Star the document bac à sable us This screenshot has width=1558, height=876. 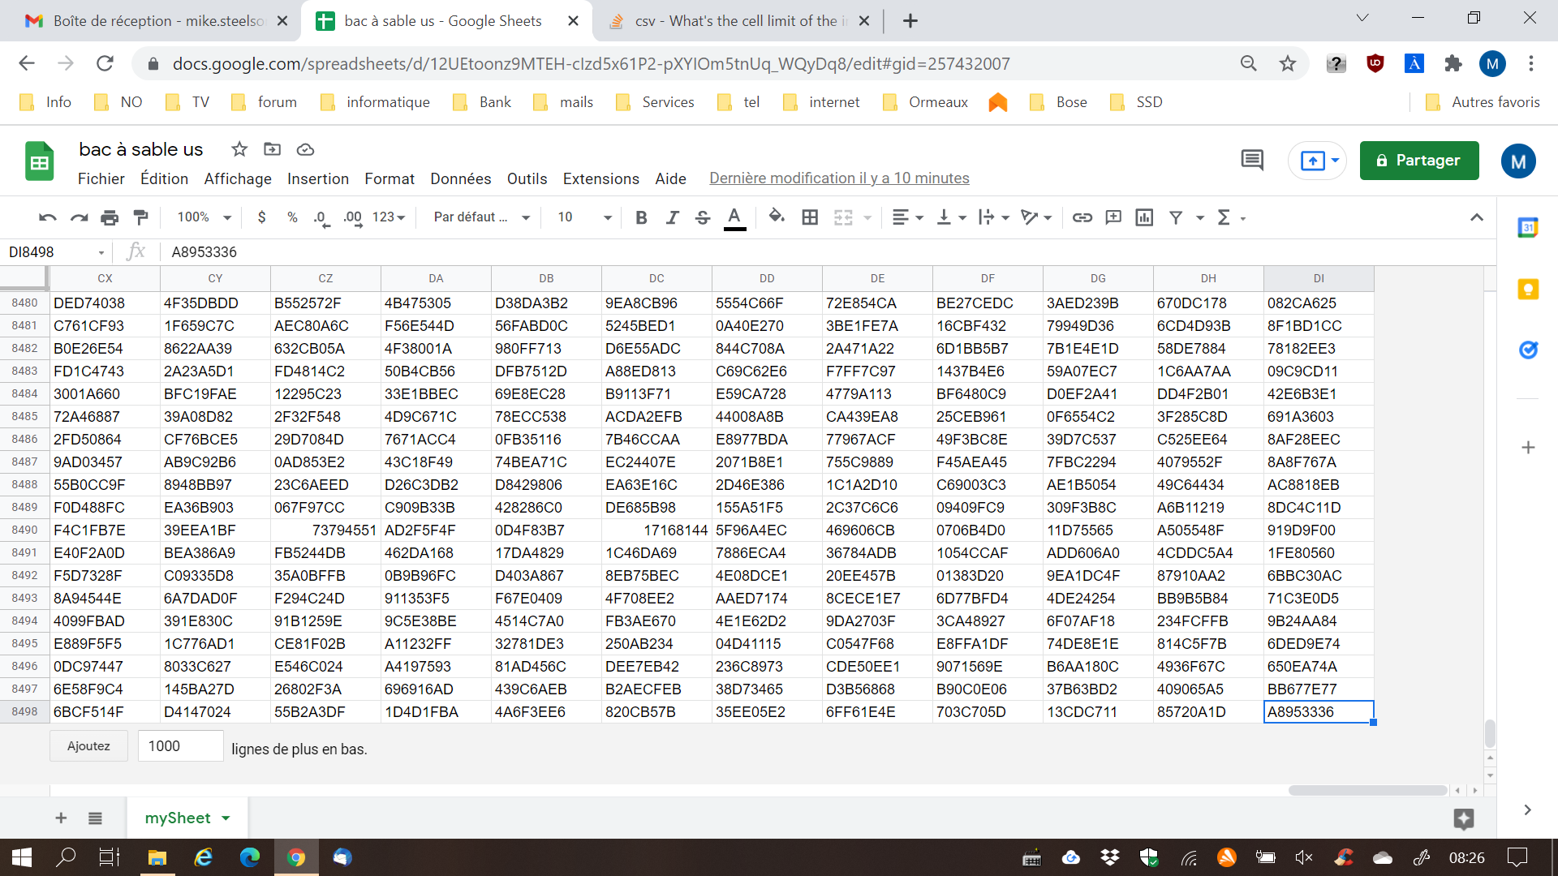pyautogui.click(x=239, y=149)
